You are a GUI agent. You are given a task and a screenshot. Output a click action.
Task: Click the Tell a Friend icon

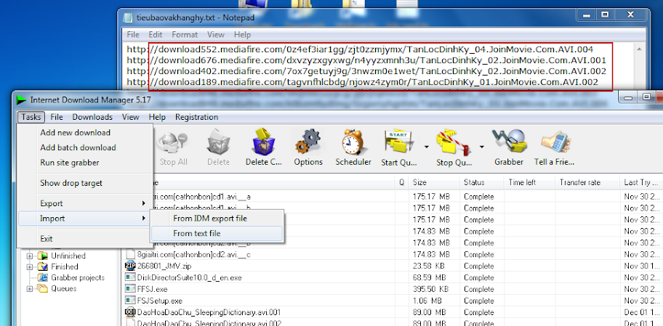point(555,143)
